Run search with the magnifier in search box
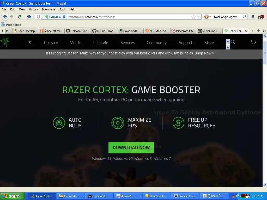Viewport: 267px width, 200px height. click(244, 17)
